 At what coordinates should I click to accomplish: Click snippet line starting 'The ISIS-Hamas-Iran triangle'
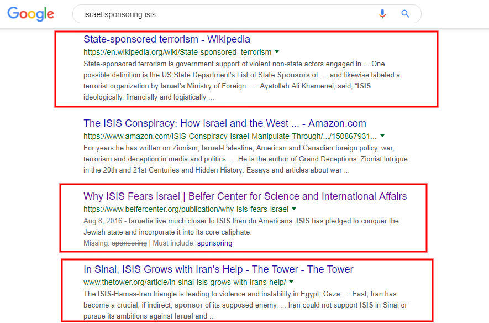click(x=240, y=294)
